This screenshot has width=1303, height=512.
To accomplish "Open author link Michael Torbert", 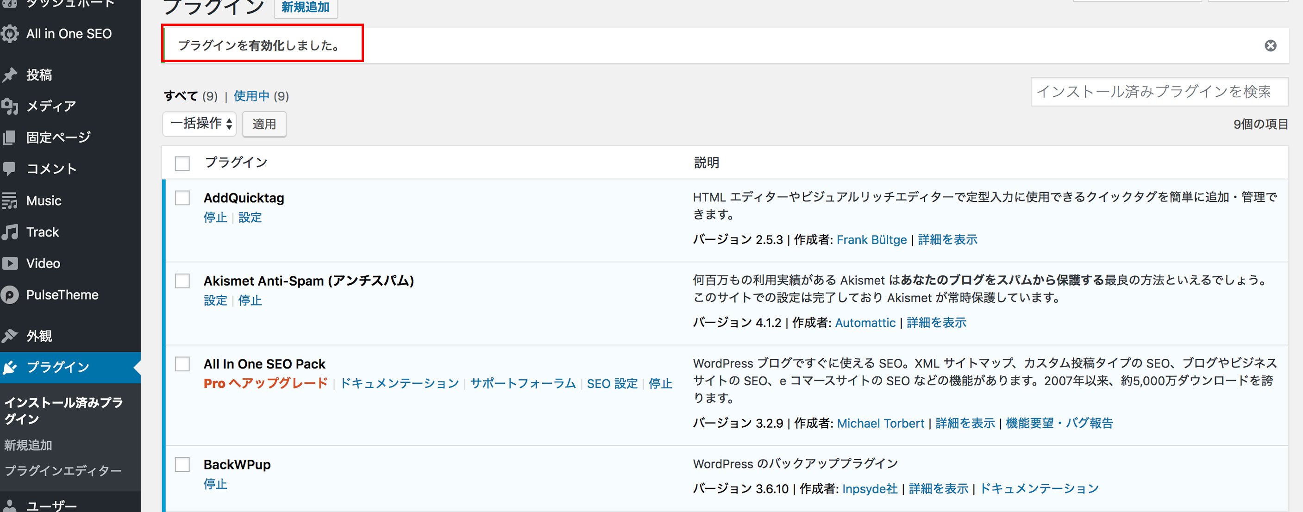I will [881, 424].
